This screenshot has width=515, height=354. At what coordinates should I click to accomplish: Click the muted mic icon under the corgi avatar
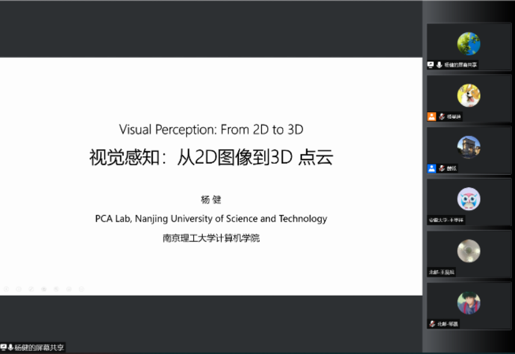(x=442, y=116)
